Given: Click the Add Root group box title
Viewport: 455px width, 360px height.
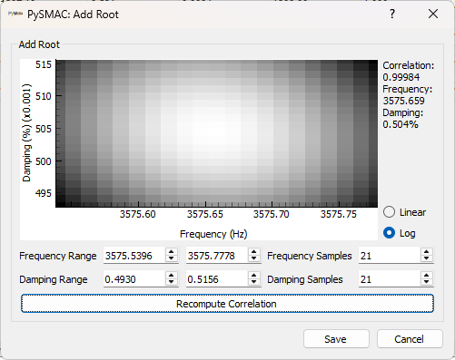Looking at the screenshot, I should (x=39, y=44).
